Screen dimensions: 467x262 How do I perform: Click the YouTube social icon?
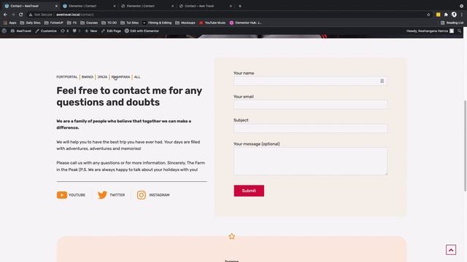(x=62, y=195)
